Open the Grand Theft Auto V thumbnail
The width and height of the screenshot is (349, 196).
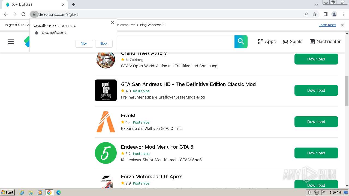[x=106, y=61]
